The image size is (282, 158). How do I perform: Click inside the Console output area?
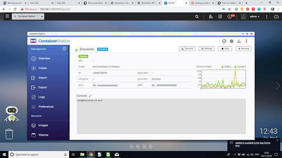pyautogui.click(x=161, y=116)
